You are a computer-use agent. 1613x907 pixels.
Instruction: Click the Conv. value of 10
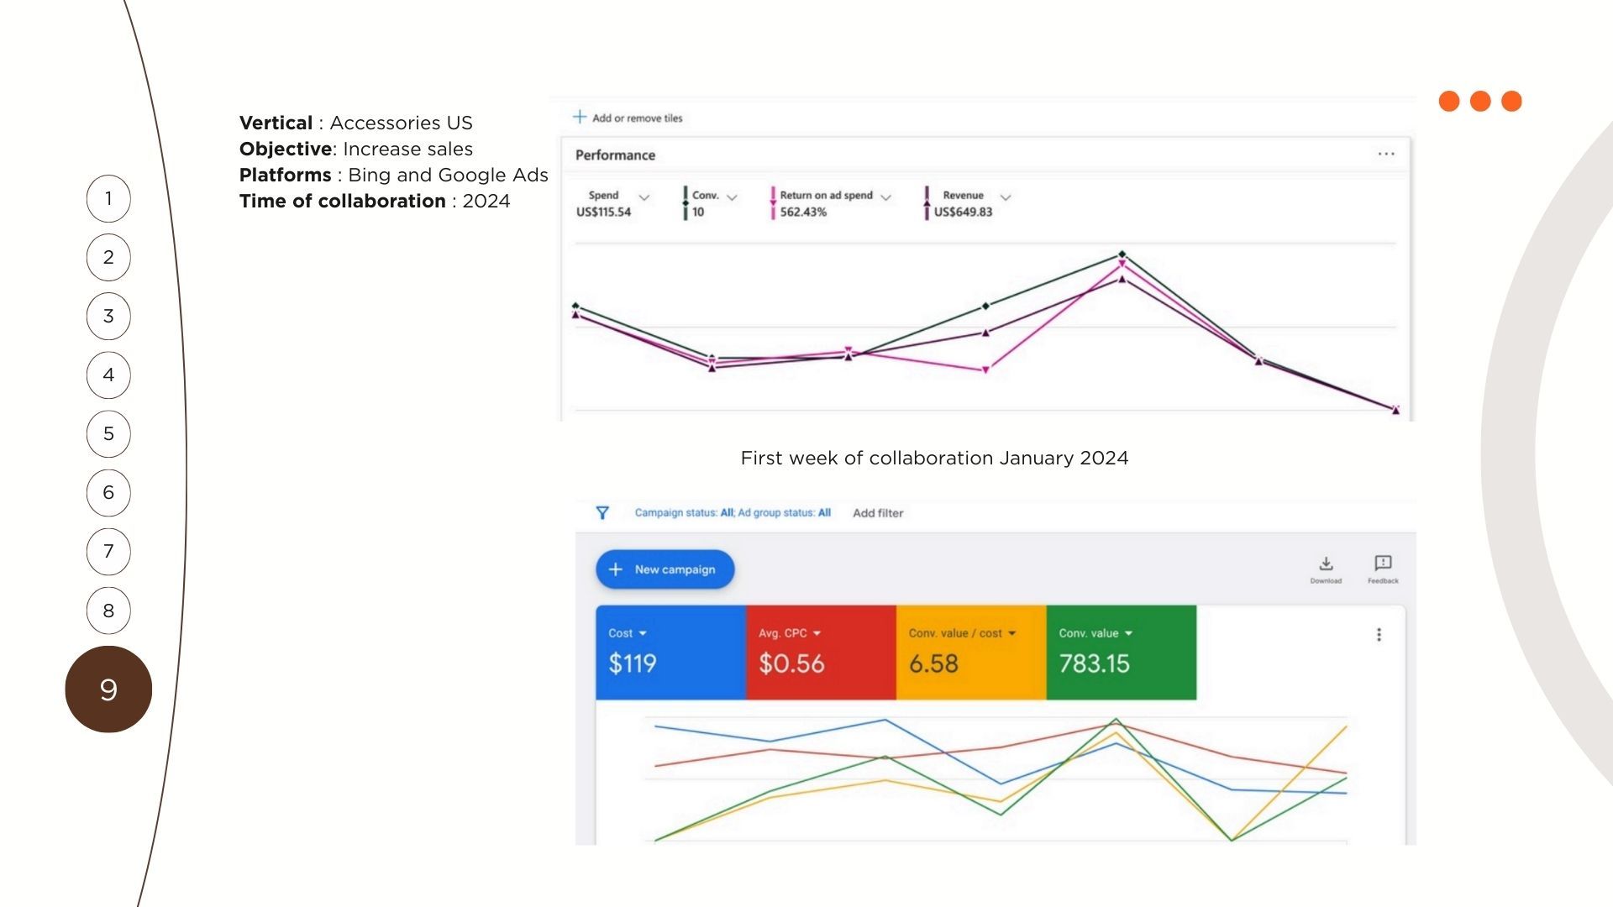(x=698, y=212)
